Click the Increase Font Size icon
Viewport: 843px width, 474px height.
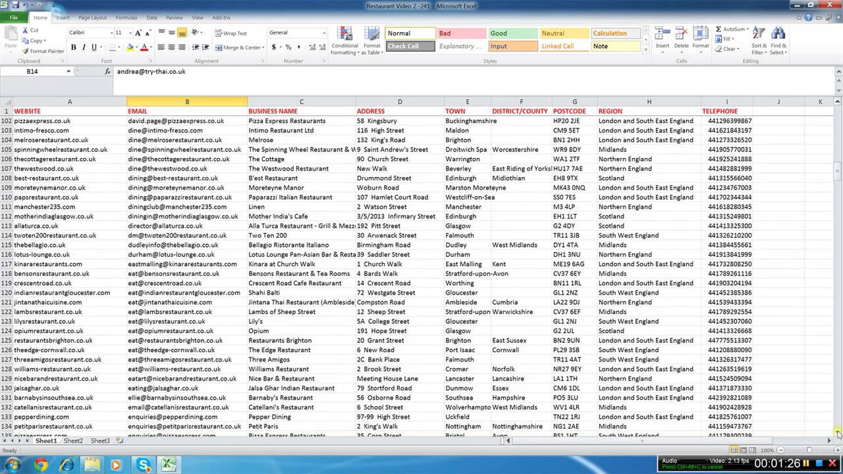pos(139,33)
